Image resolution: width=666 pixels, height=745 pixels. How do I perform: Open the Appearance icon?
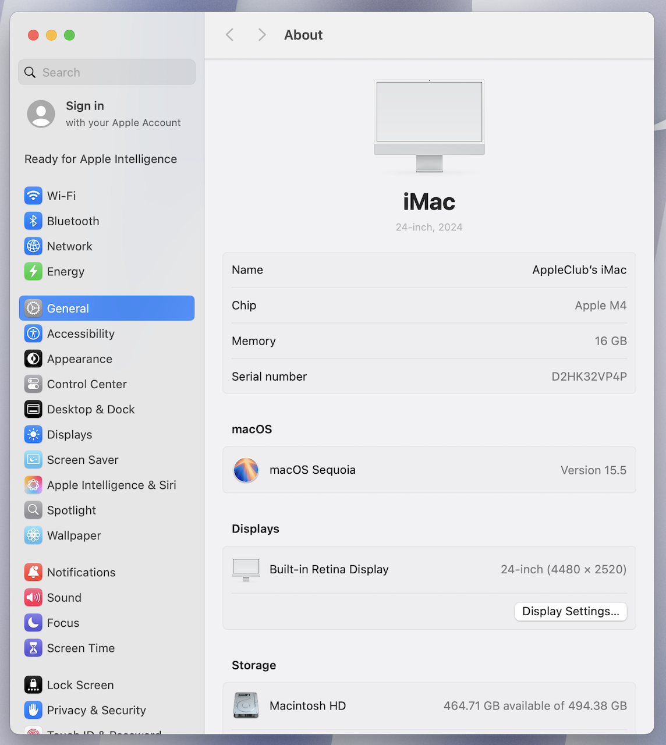coord(33,359)
